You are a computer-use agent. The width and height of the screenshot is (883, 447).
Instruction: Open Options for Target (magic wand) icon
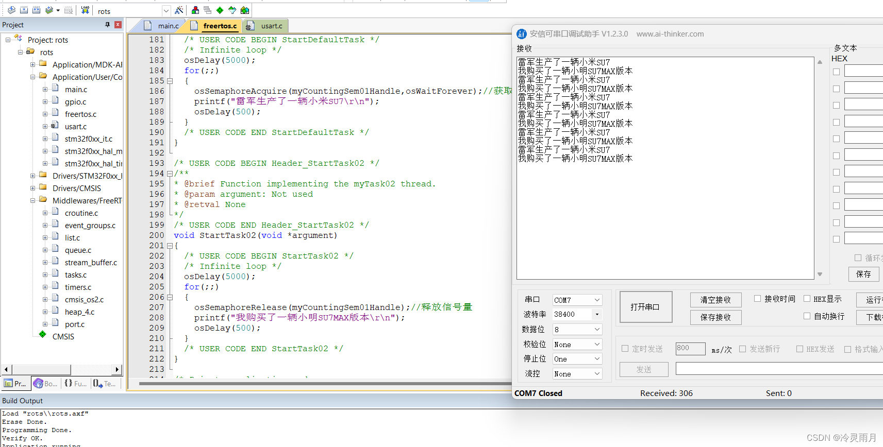179,10
